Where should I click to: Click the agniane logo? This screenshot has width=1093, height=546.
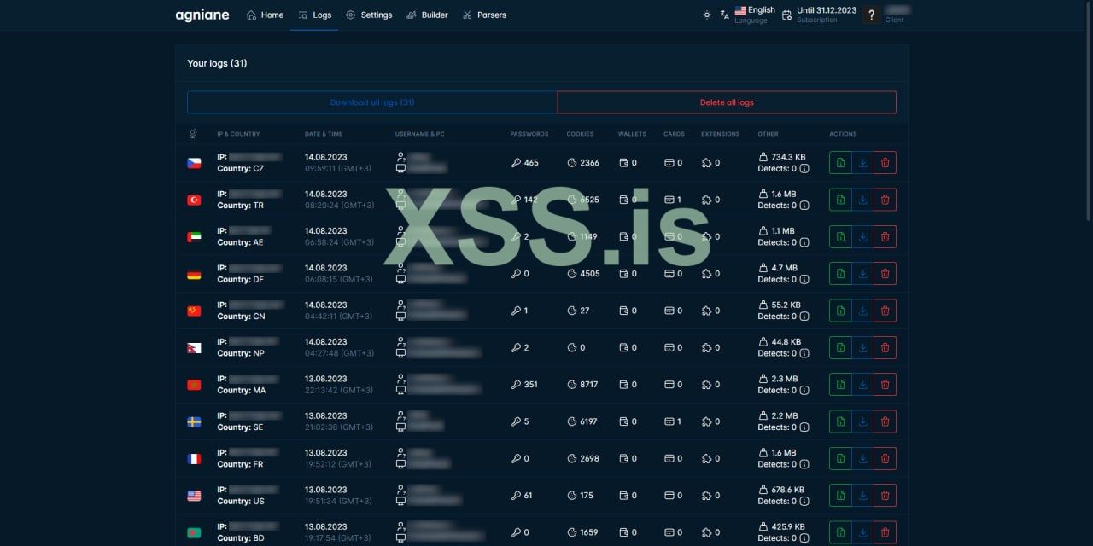tap(202, 15)
